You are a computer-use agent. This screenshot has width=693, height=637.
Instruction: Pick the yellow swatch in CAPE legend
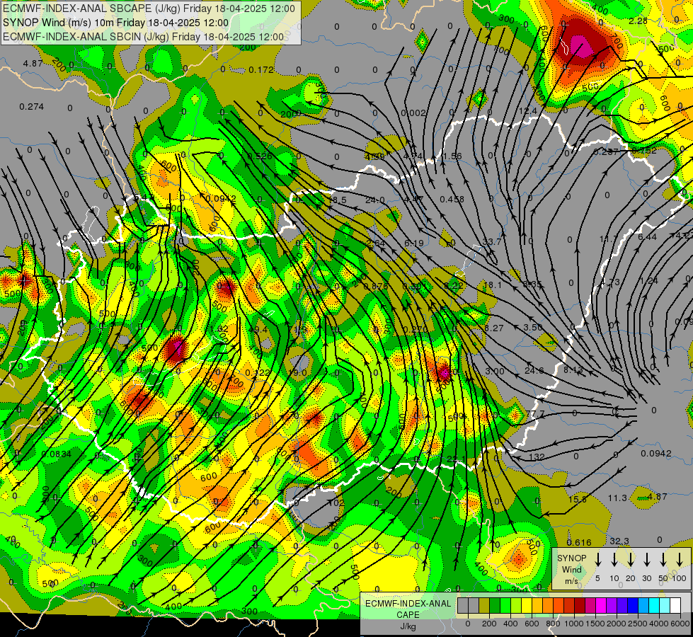tap(527, 606)
